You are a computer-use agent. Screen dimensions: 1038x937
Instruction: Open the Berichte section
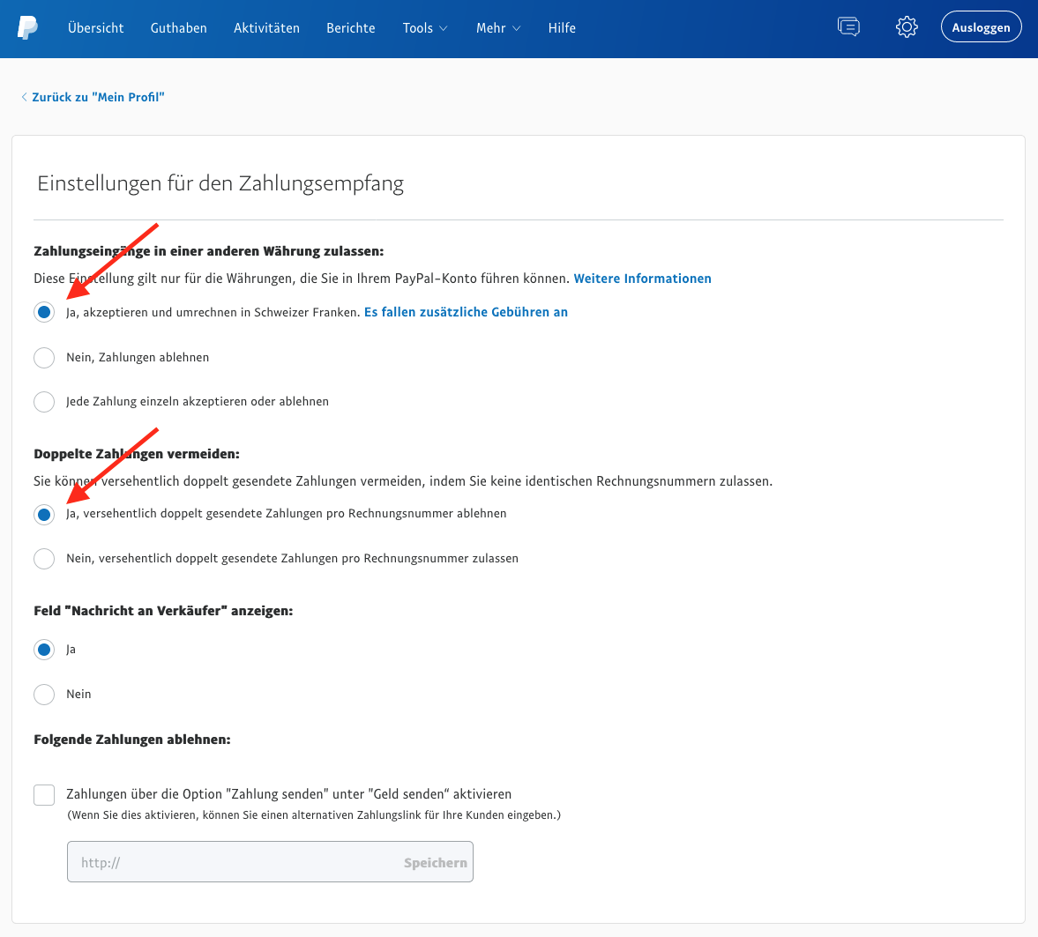pos(350,27)
